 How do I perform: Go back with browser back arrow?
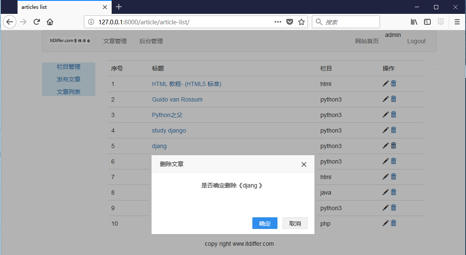[x=10, y=22]
